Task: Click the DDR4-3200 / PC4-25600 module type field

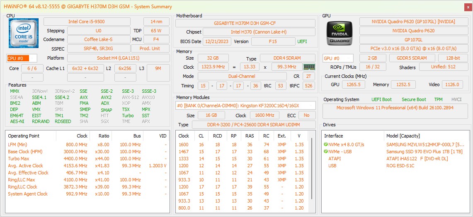Action: [x=254, y=125]
